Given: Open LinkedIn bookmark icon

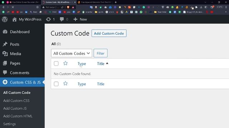Looking at the screenshot, I should click(x=26, y=12).
